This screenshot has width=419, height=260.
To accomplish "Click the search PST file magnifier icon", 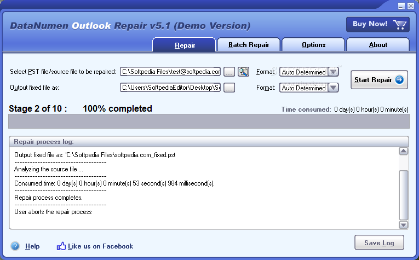I will click(x=243, y=72).
